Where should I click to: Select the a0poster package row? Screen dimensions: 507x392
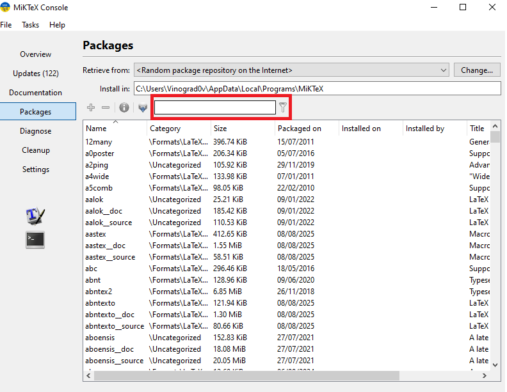(287, 153)
